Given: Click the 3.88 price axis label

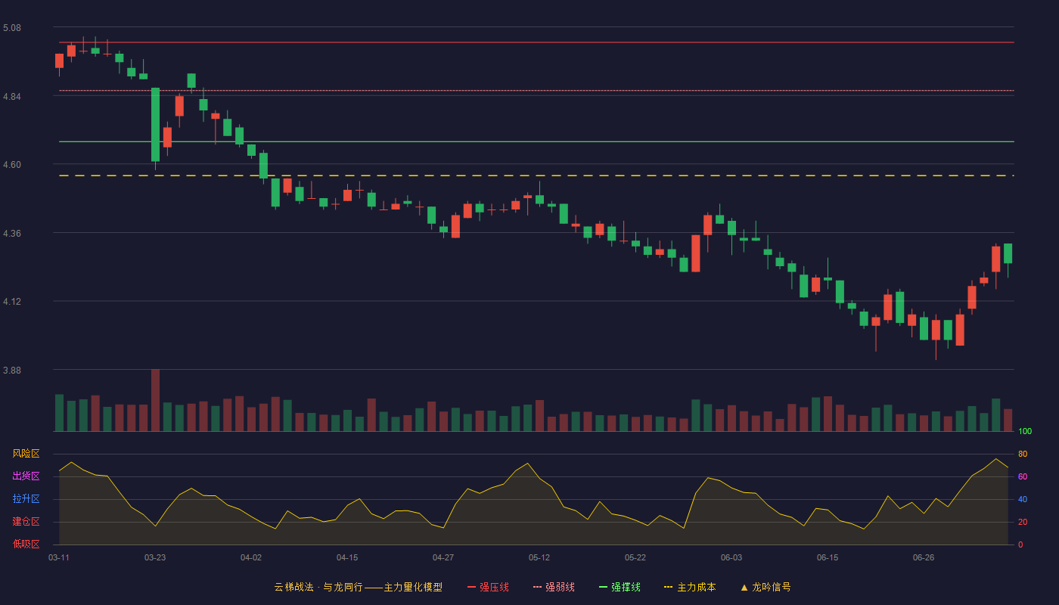Looking at the screenshot, I should click(12, 371).
